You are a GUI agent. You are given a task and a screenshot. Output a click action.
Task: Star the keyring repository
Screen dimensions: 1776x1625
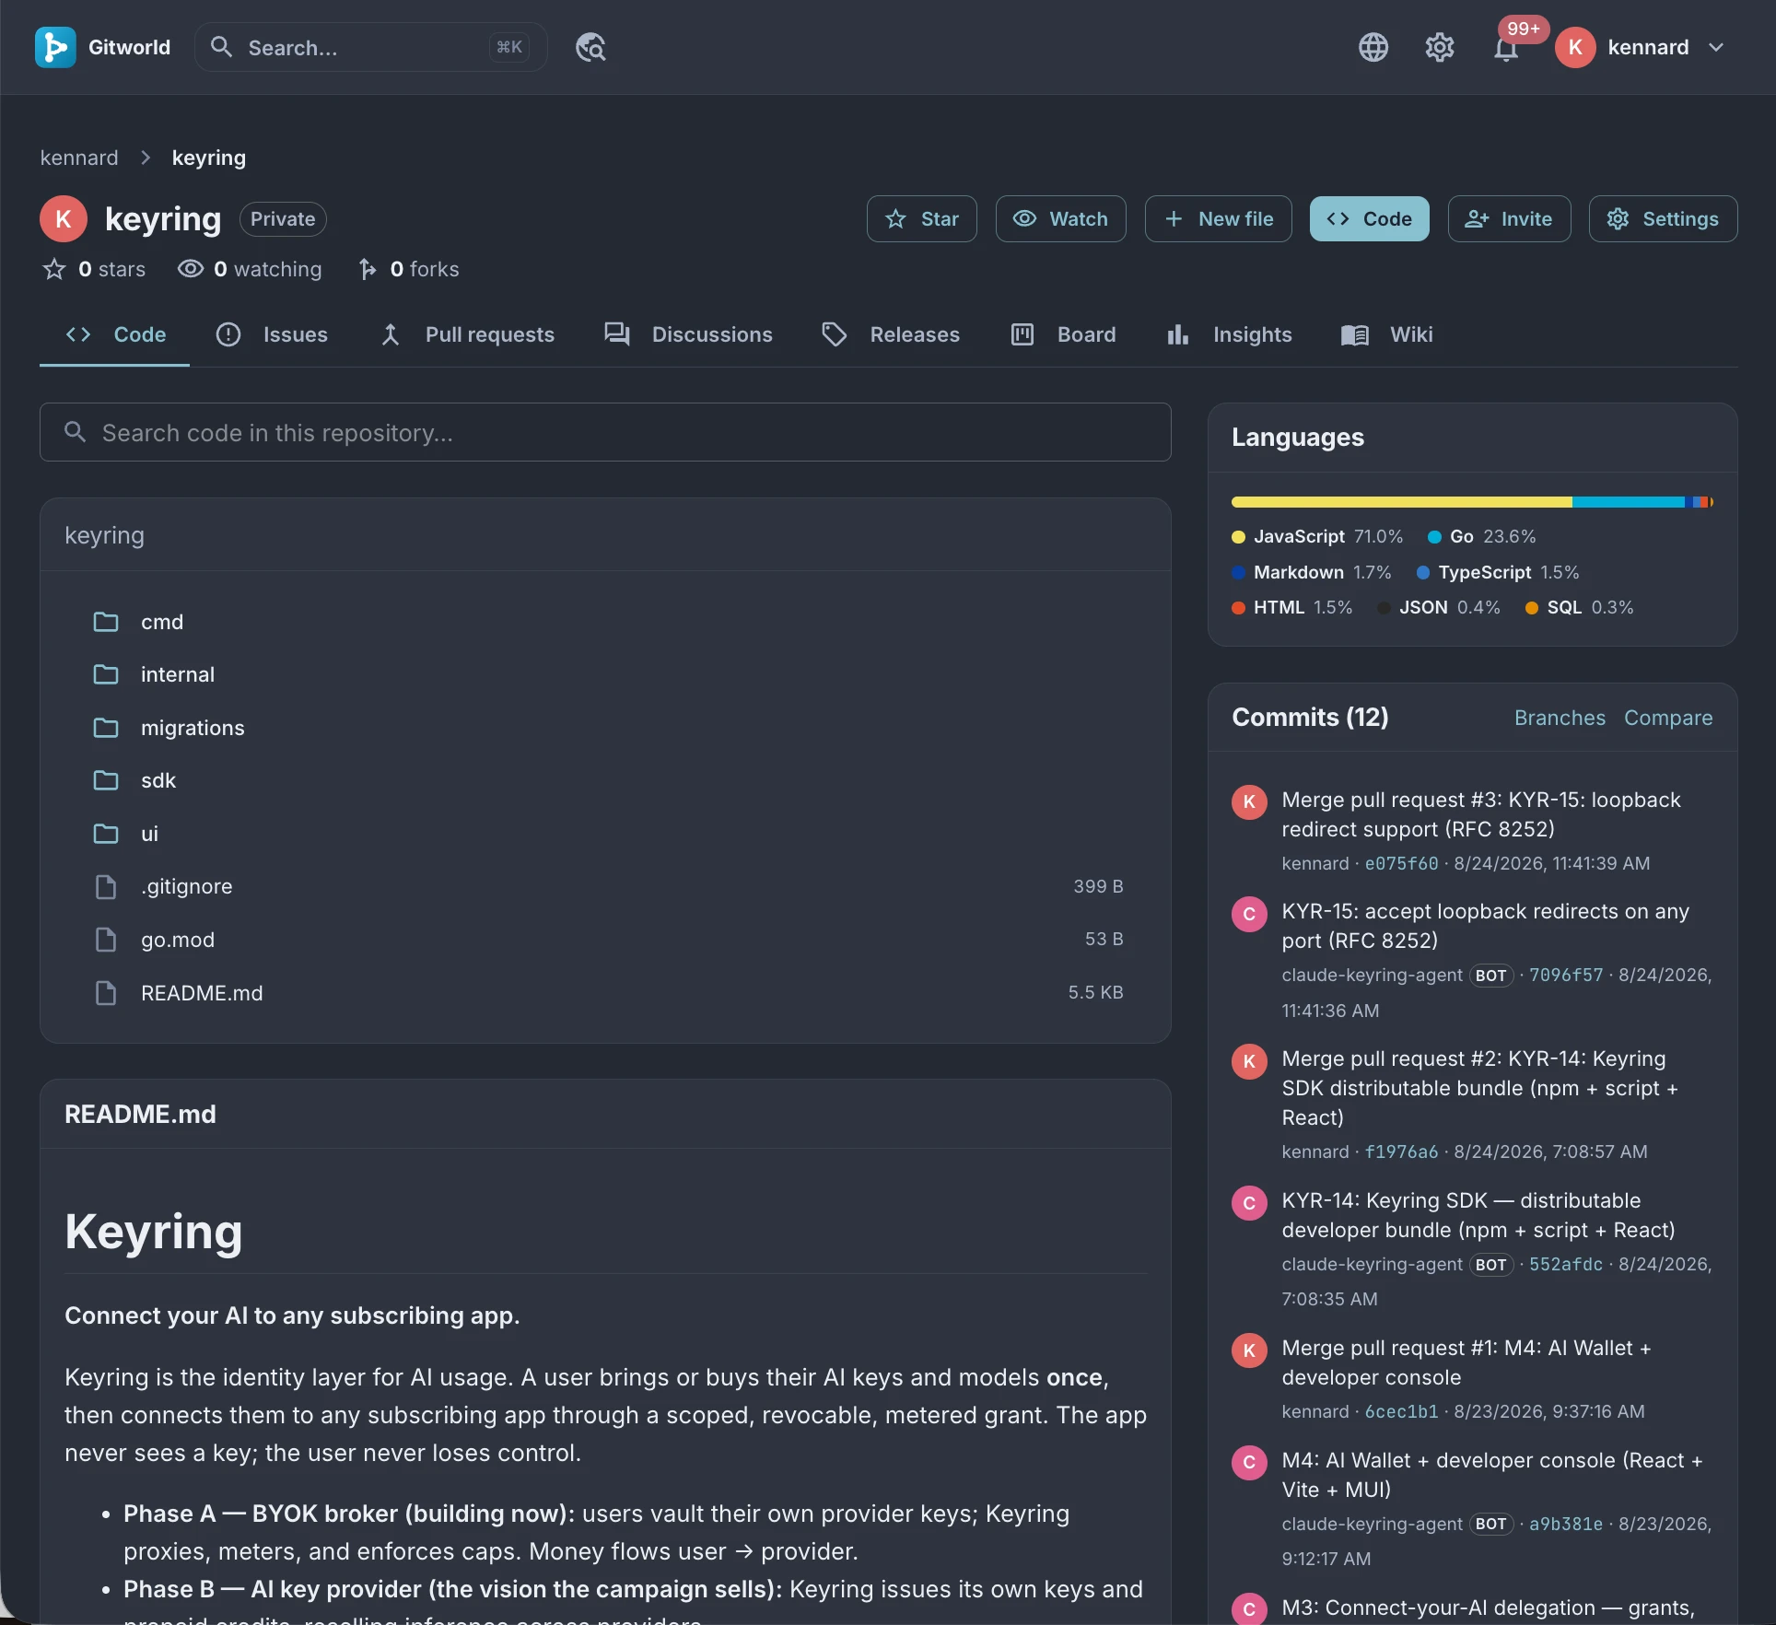click(x=921, y=219)
